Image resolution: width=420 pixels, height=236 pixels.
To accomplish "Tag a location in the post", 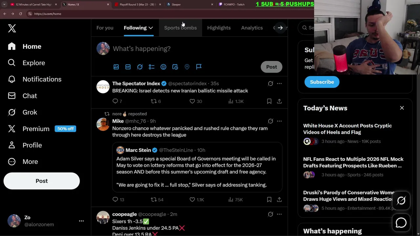I will tap(187, 67).
